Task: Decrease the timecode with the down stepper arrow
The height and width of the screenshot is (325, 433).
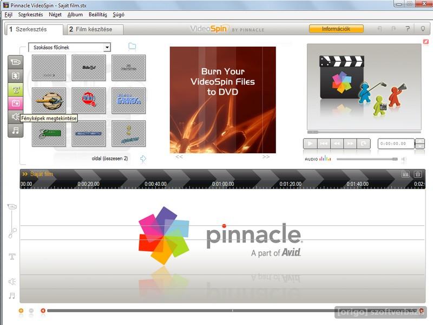Action: 420,146
